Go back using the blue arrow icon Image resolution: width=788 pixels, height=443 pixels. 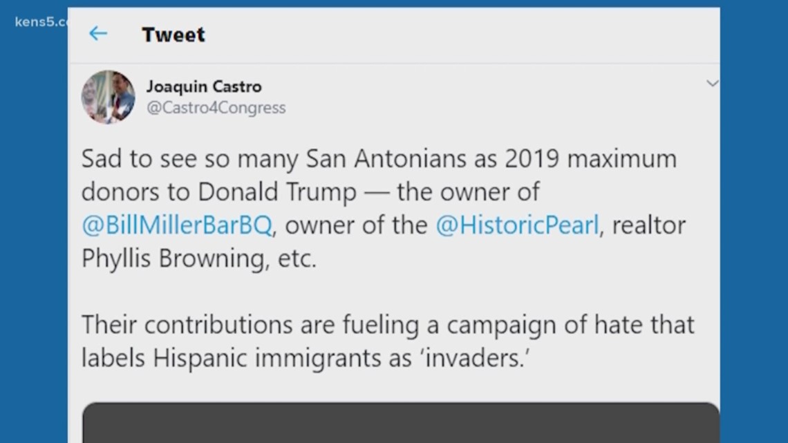[98, 34]
